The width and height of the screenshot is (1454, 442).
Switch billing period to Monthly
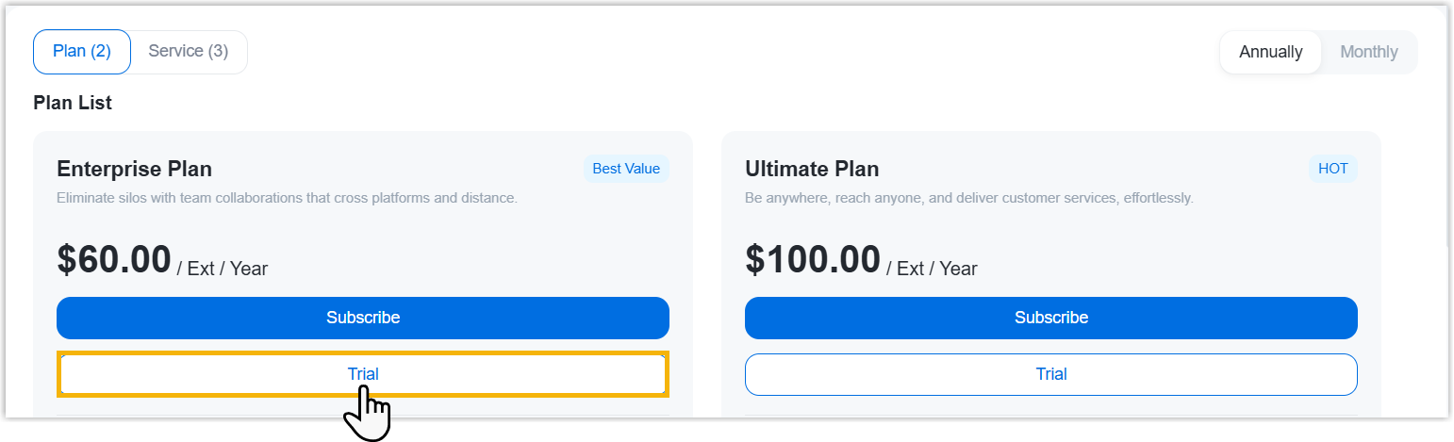[1368, 52]
